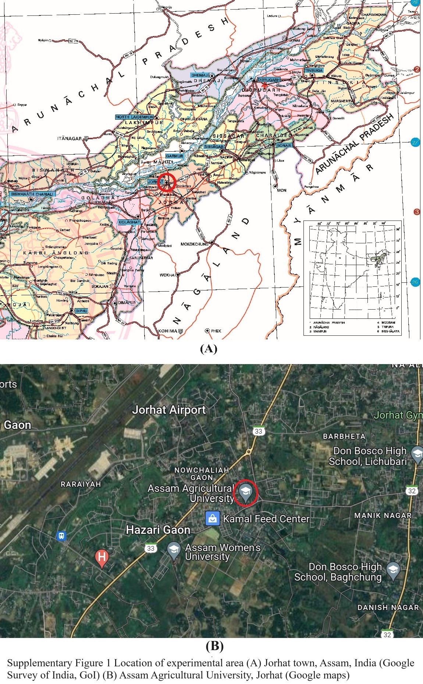Click the MON town label
This screenshot has width=423, height=684.
(281, 190)
